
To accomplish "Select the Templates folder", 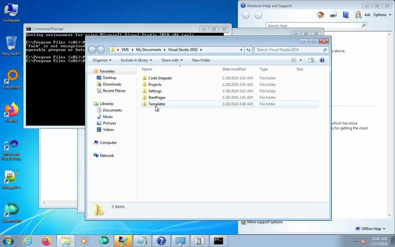I will click(x=229, y=104).
